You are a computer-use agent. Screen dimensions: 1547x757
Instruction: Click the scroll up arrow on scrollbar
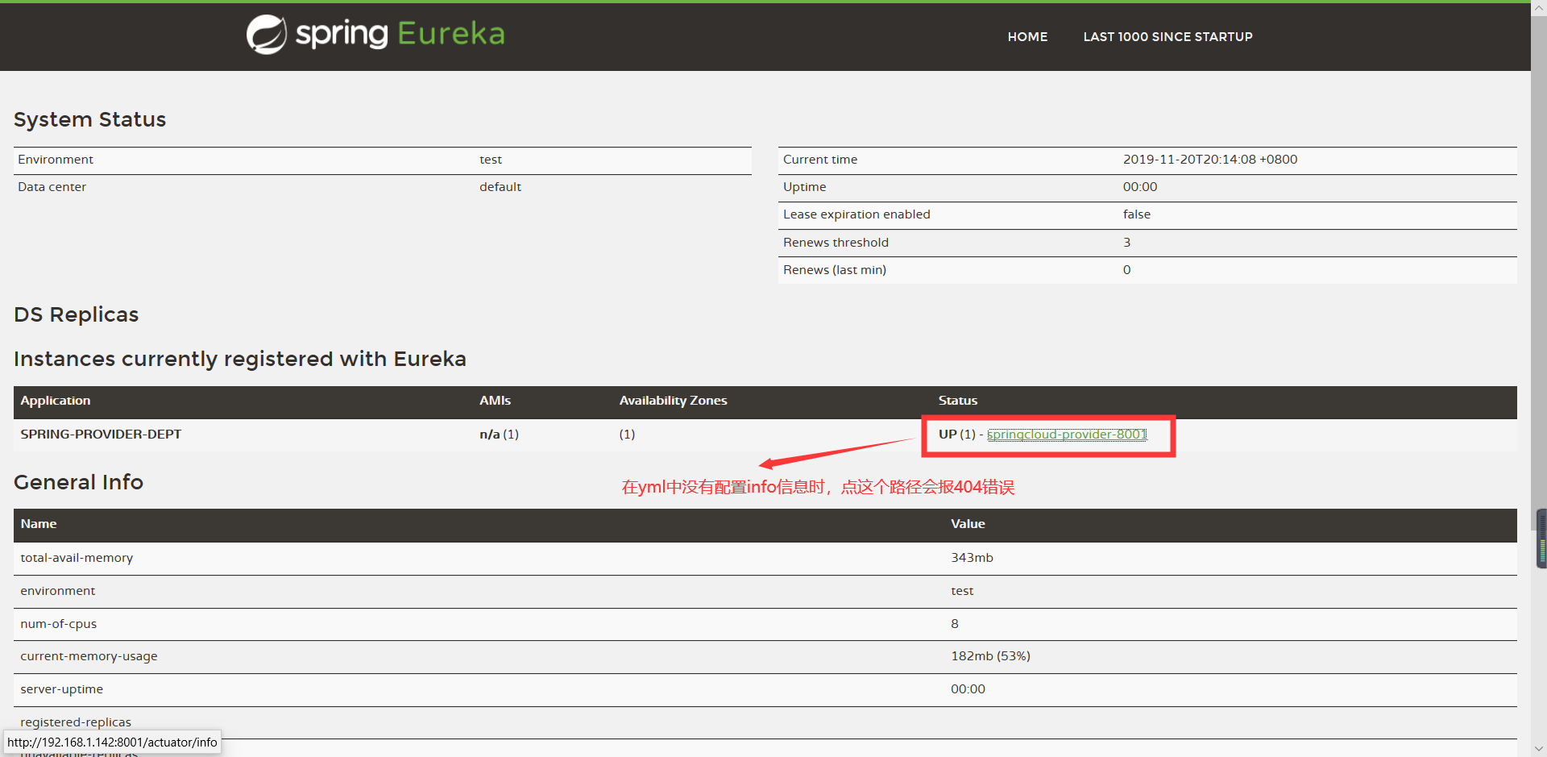coord(1539,7)
